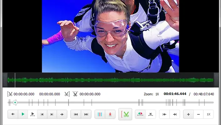Viewport: 221px width, 125px height.
Task: Start playback with the green play button
Action: click(x=23, y=114)
